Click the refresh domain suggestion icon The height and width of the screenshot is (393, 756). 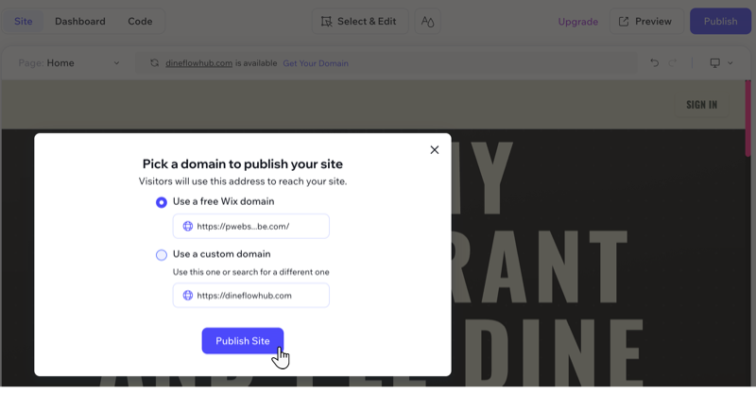click(x=154, y=63)
